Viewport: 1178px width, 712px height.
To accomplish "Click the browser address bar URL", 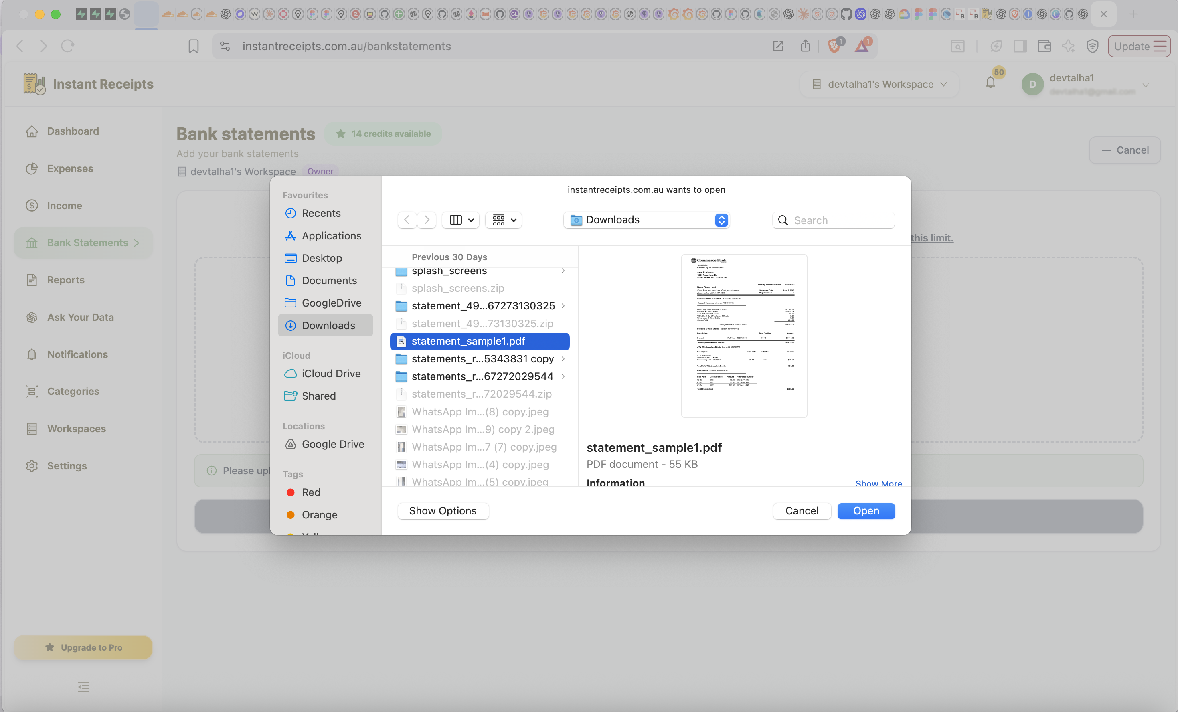I will click(x=346, y=47).
